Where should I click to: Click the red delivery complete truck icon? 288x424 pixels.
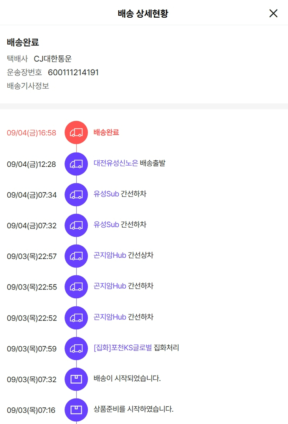click(76, 133)
